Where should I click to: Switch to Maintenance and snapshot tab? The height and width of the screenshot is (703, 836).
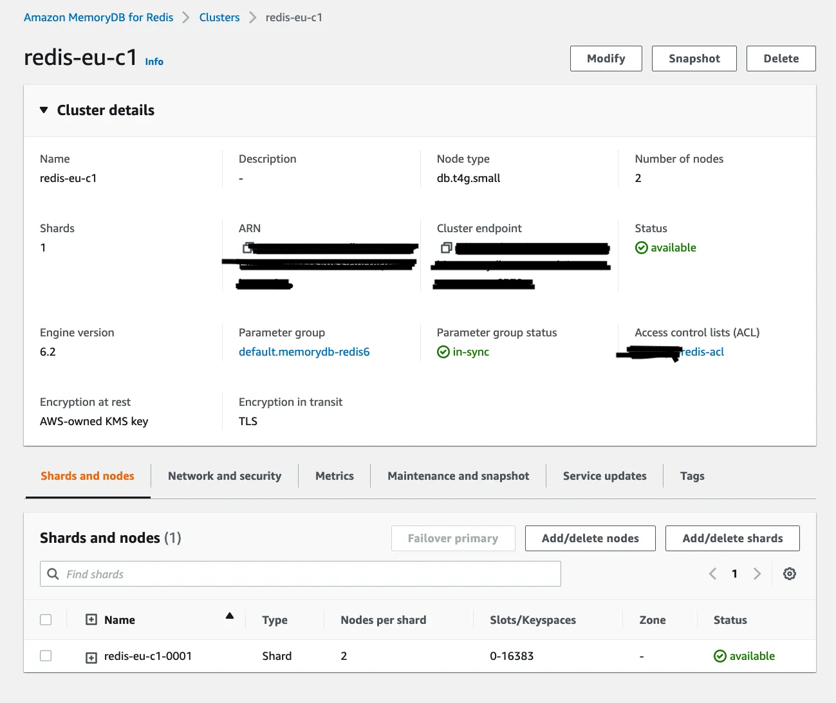pyautogui.click(x=458, y=476)
